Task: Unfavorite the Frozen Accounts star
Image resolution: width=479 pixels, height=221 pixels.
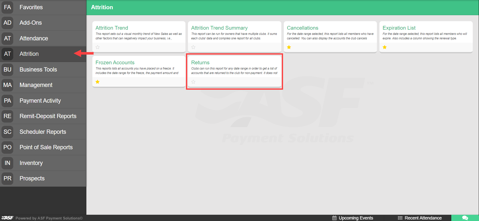Action: coord(98,82)
